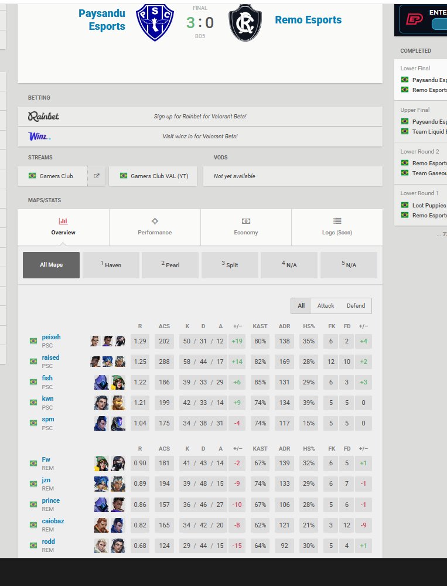Select the All Maps tab
Image resolution: width=447 pixels, height=586 pixels.
coord(51,265)
